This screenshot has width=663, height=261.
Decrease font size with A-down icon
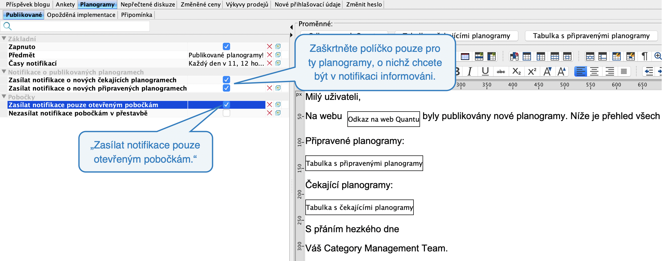548,71
